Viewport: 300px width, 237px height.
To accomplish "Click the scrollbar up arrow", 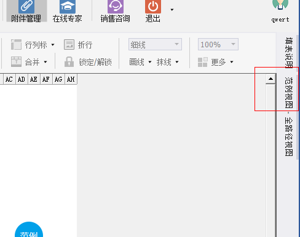I will 270,79.
